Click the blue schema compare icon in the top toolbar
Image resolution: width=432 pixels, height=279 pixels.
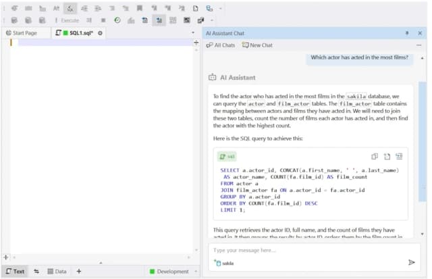pyautogui.click(x=209, y=8)
